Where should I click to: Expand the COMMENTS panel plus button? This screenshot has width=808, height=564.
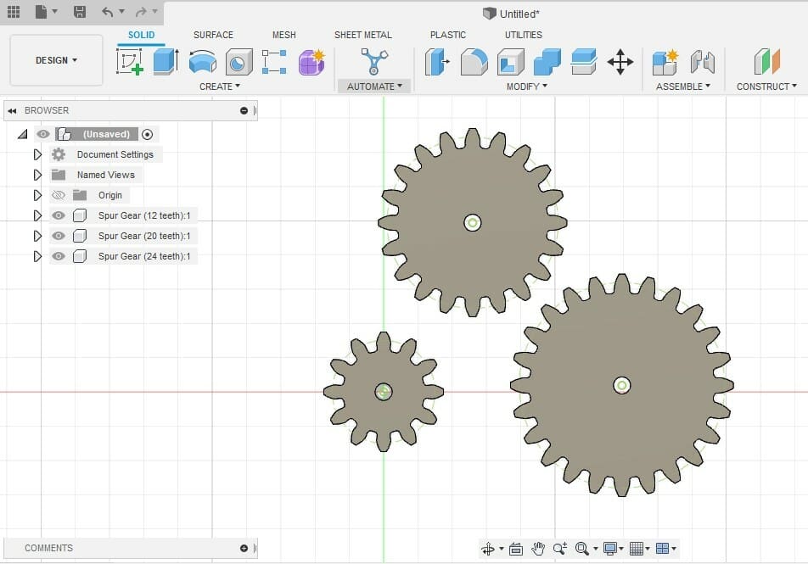point(244,549)
